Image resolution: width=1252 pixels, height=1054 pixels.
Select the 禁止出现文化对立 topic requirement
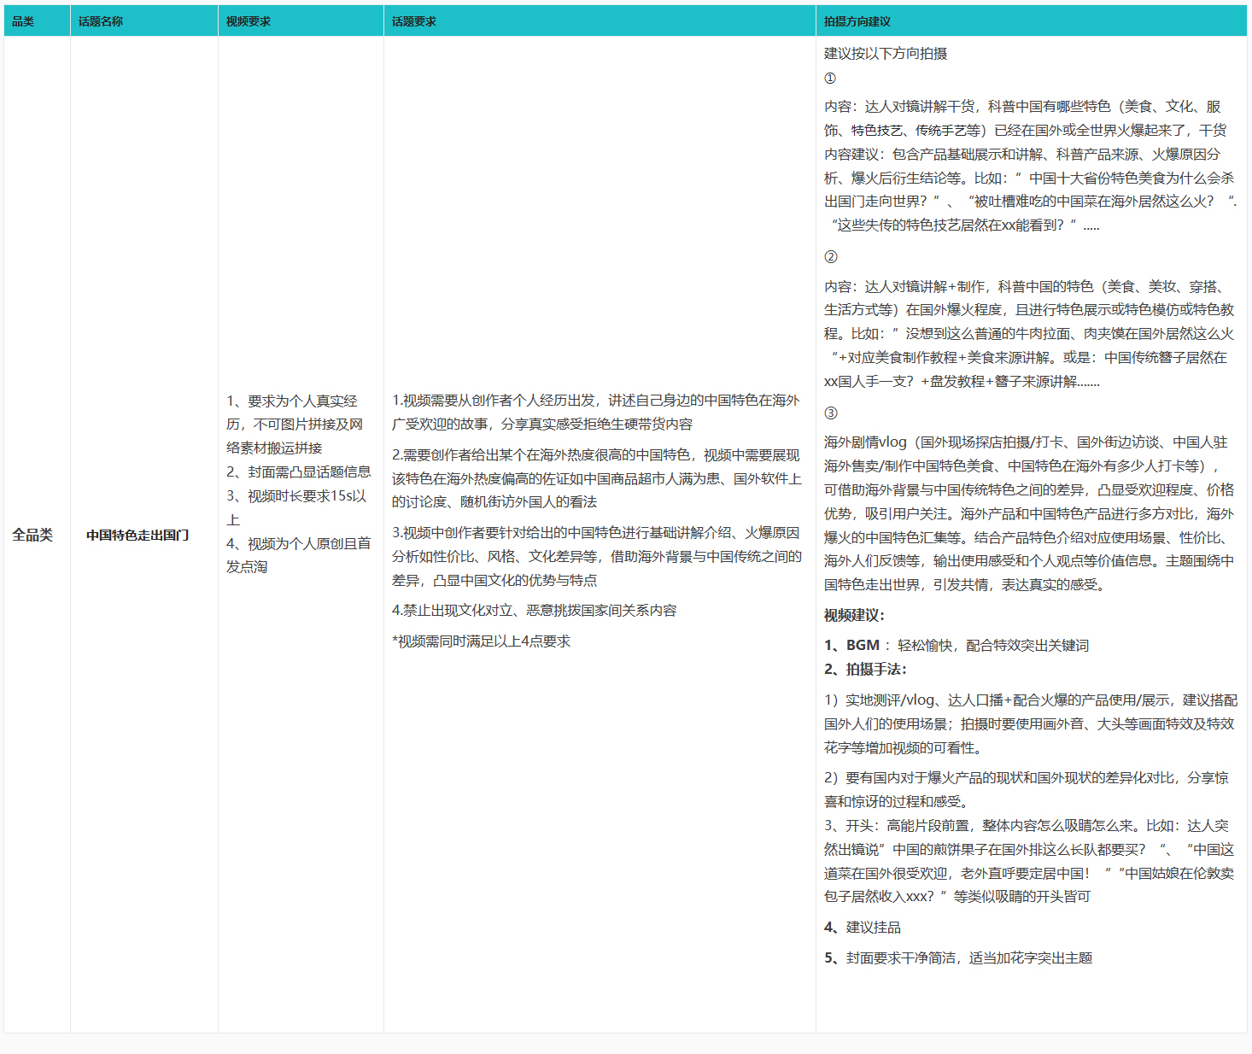coord(535,610)
